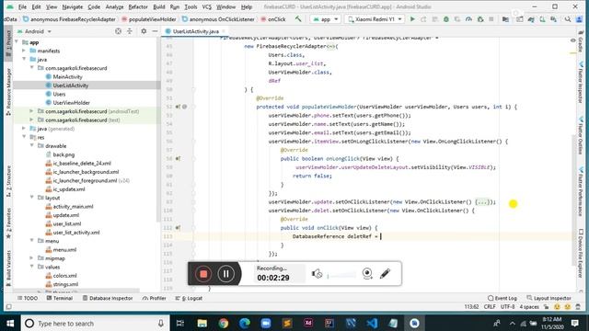Select the UserListActivity.java editor tab
589x331 pixels.
pos(195,31)
